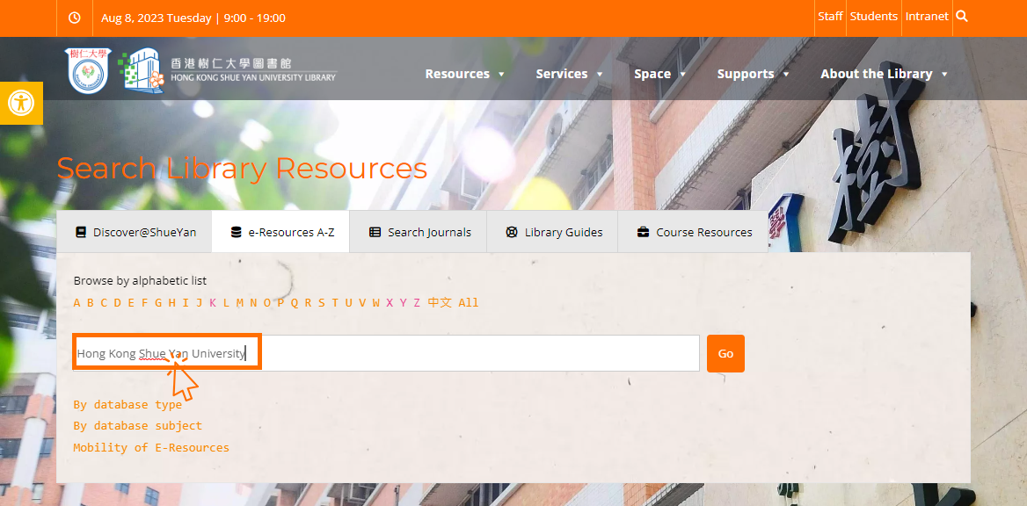The width and height of the screenshot is (1027, 506).
Task: Click the clock icon beside opening hours
Action: pyautogui.click(x=75, y=18)
